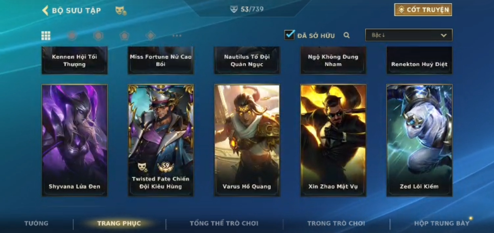Click the Cốt Truyện button
494x233 pixels.
pos(423,10)
